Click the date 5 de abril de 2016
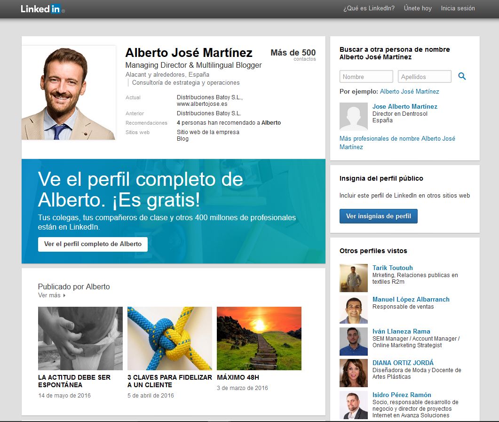The width and height of the screenshot is (499, 422). click(x=150, y=396)
